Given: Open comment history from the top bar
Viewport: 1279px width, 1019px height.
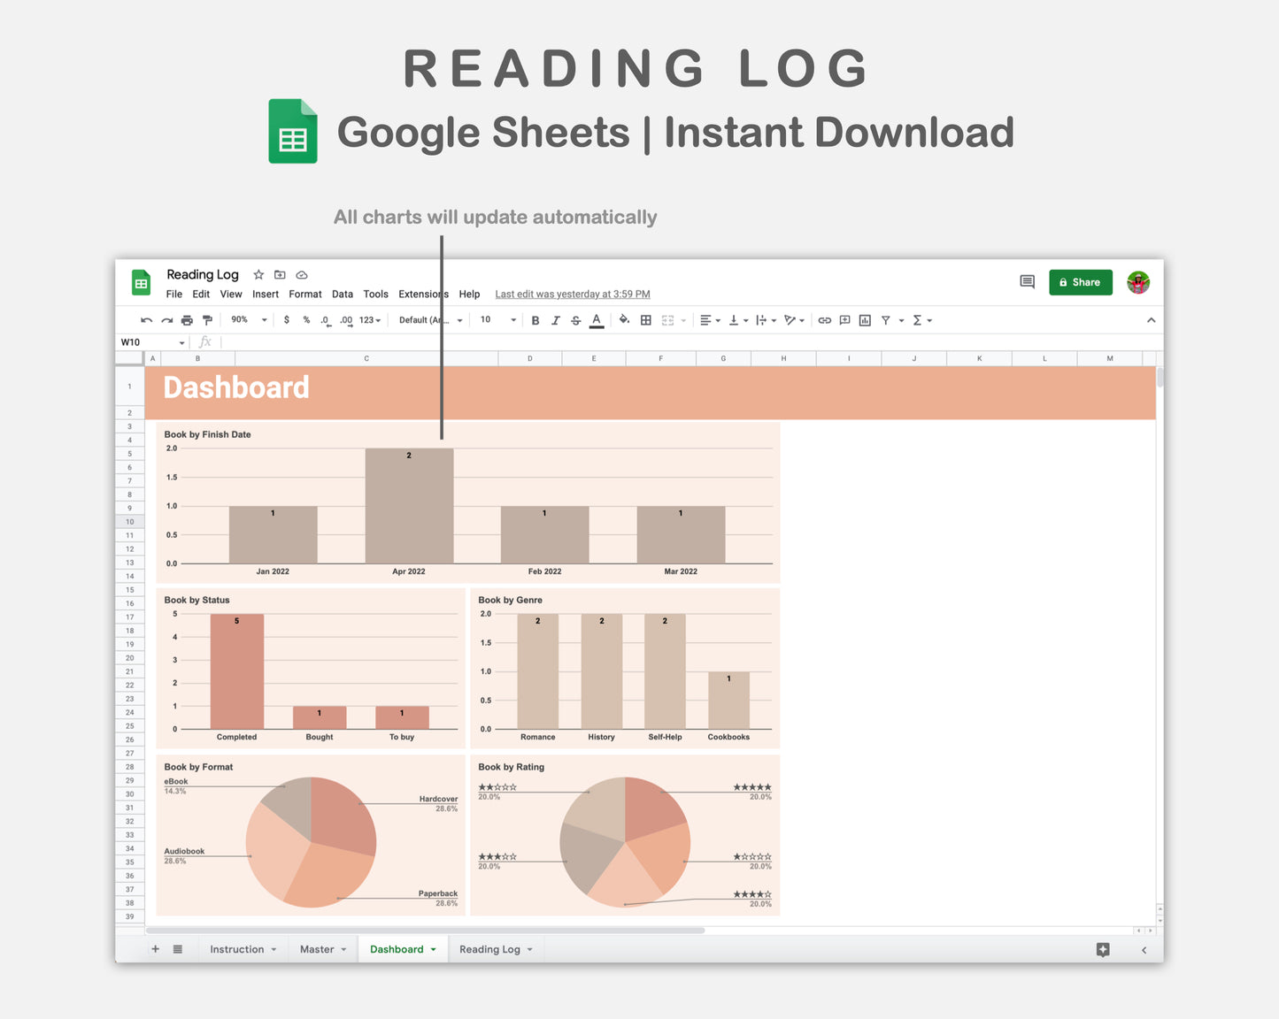Looking at the screenshot, I should (1027, 281).
